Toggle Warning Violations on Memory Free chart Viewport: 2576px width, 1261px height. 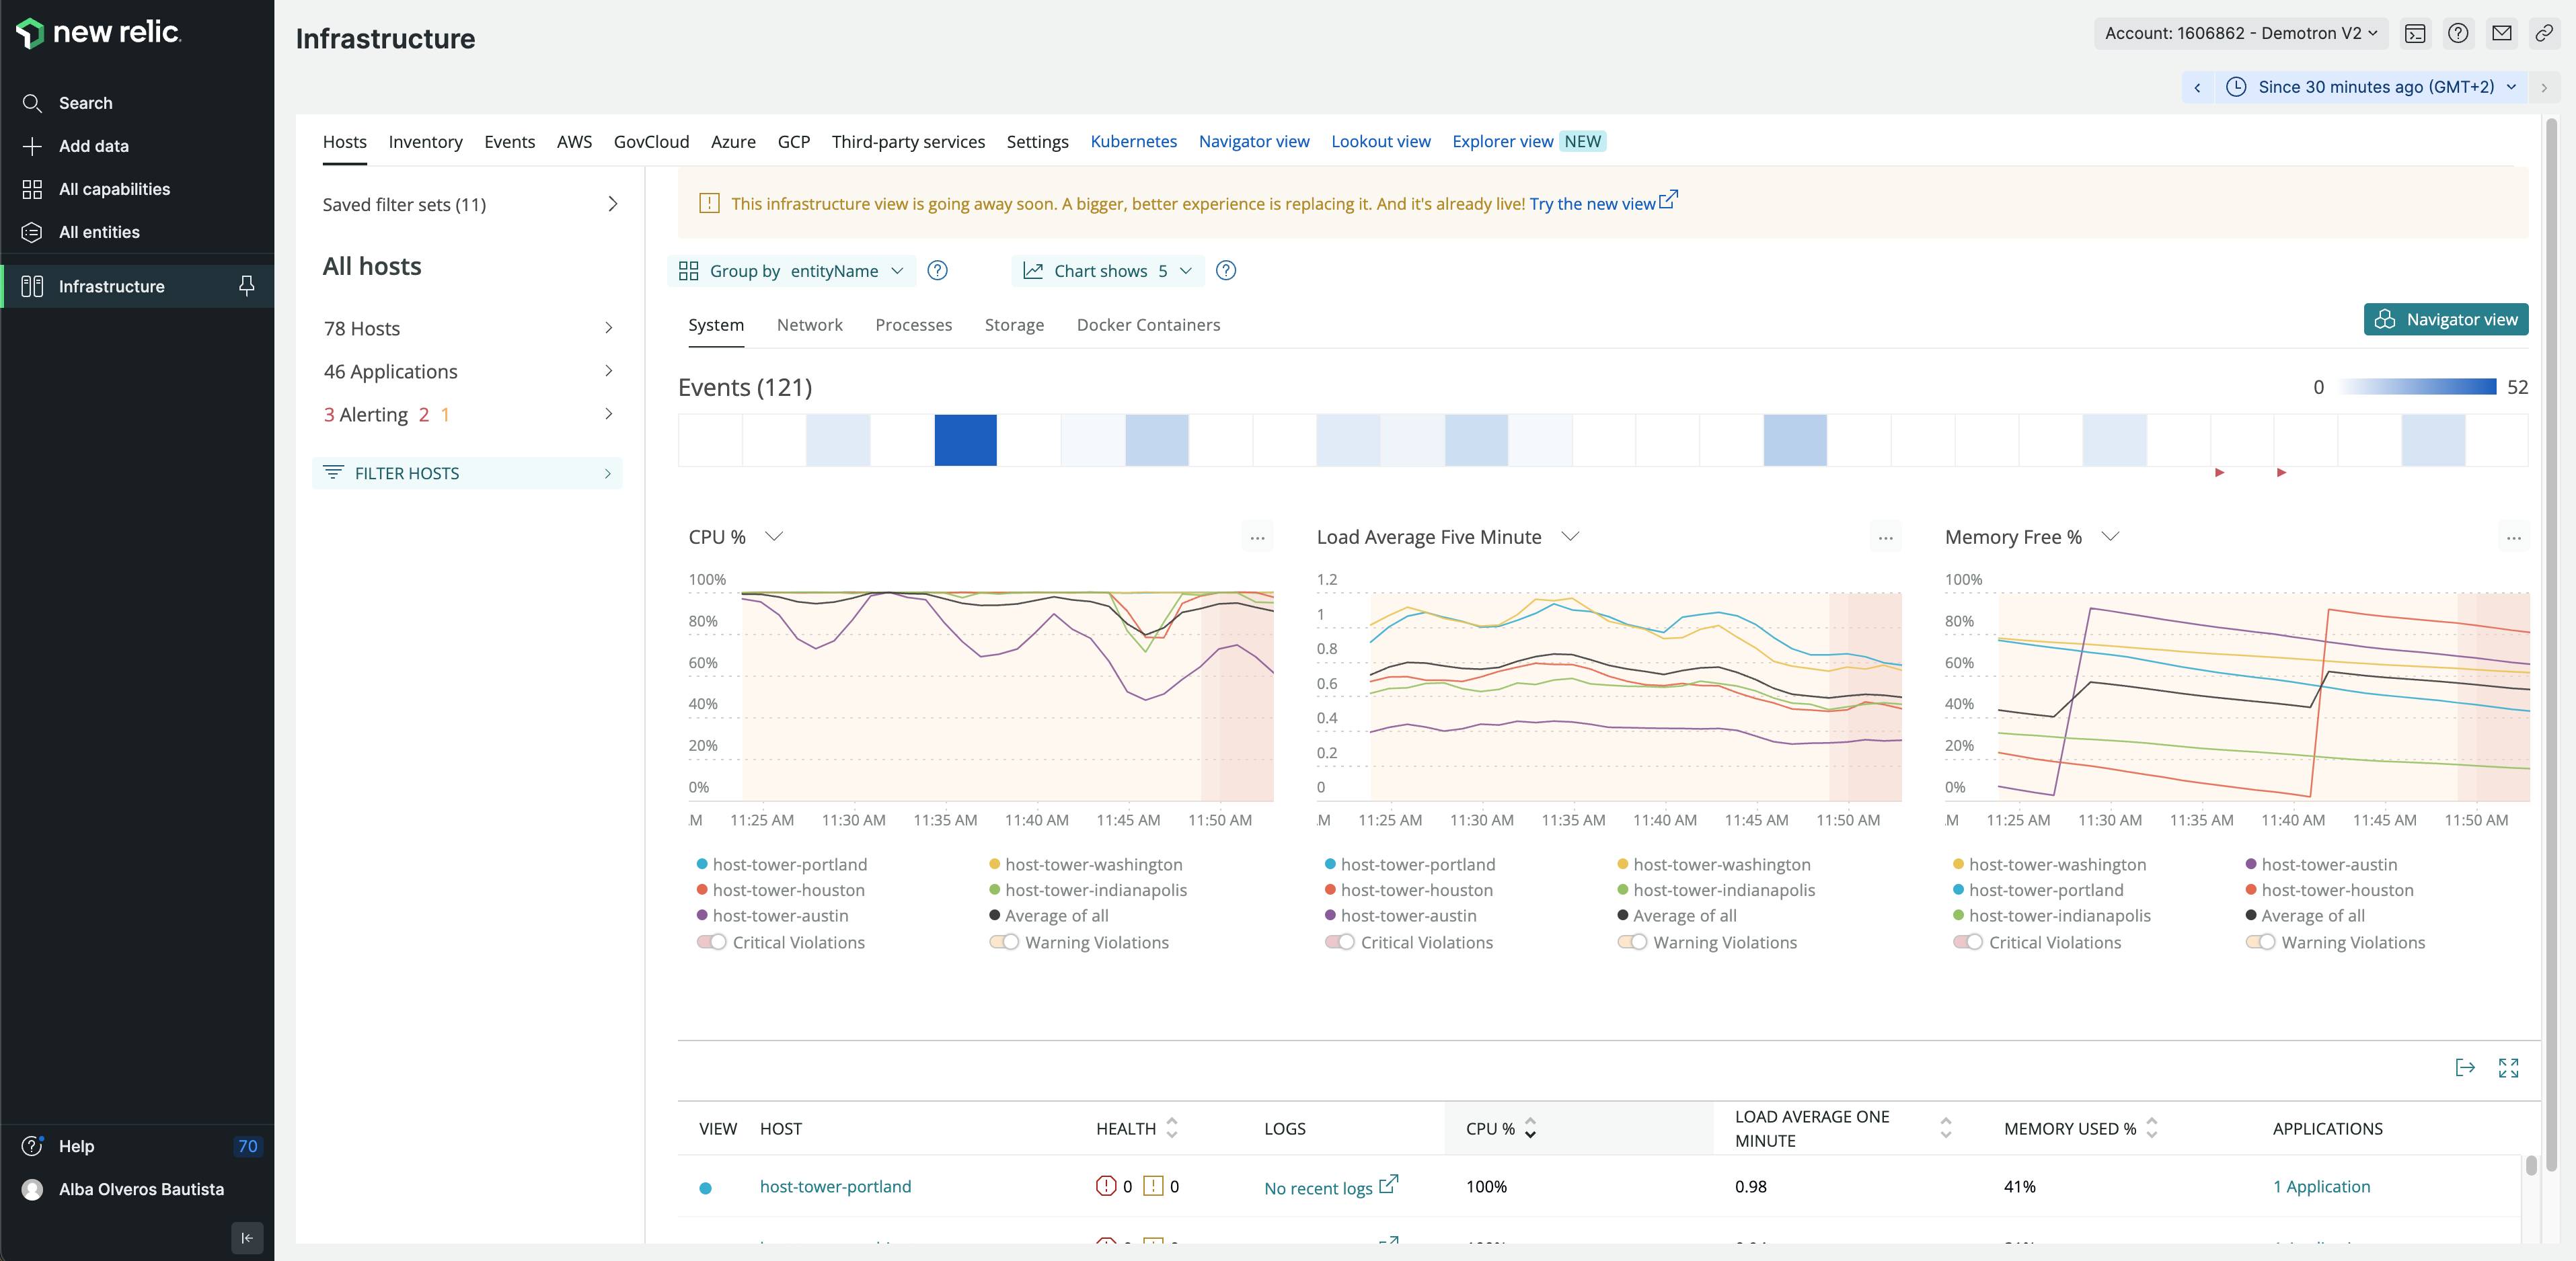(2260, 942)
